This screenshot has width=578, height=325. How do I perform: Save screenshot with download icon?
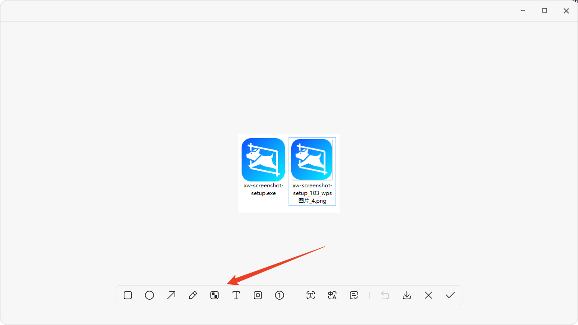pos(407,295)
